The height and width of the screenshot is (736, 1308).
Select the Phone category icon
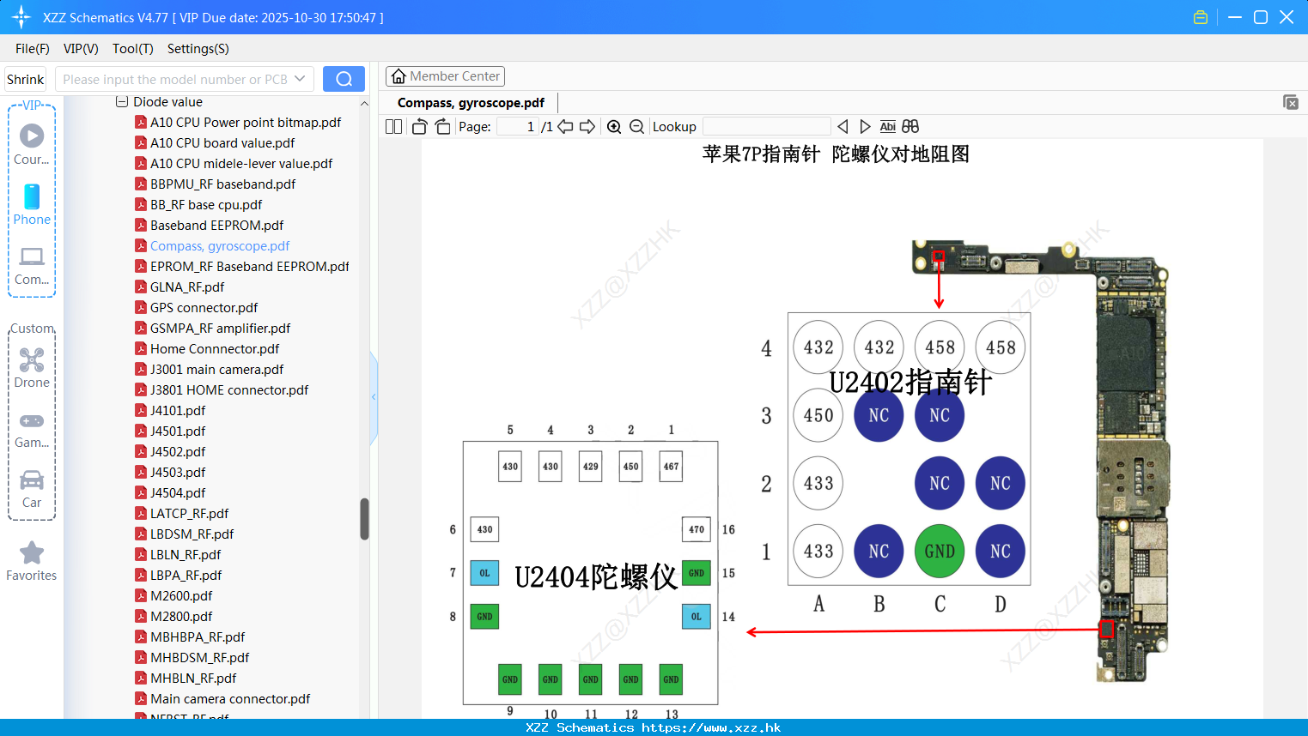pyautogui.click(x=32, y=196)
